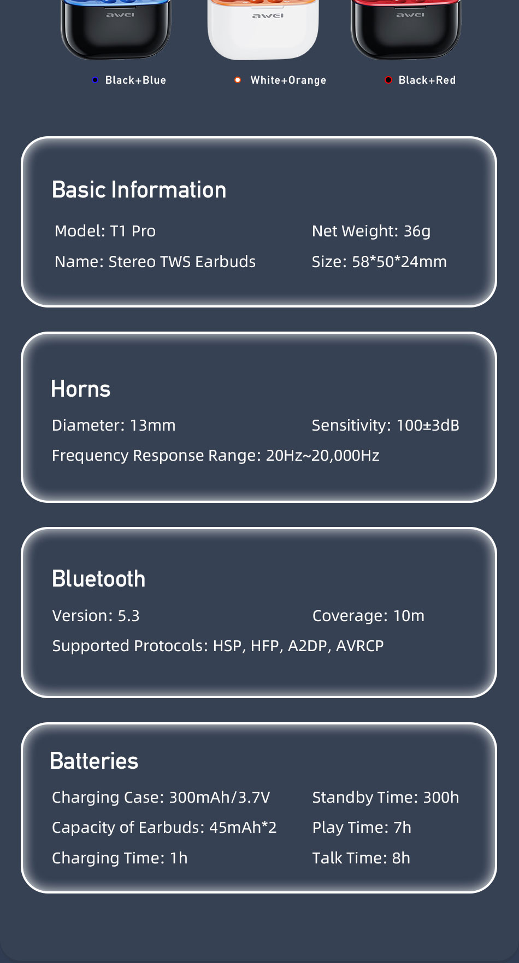Image resolution: width=519 pixels, height=963 pixels.
Task: Click the White+Orange earbuds case image
Action: coord(263,28)
